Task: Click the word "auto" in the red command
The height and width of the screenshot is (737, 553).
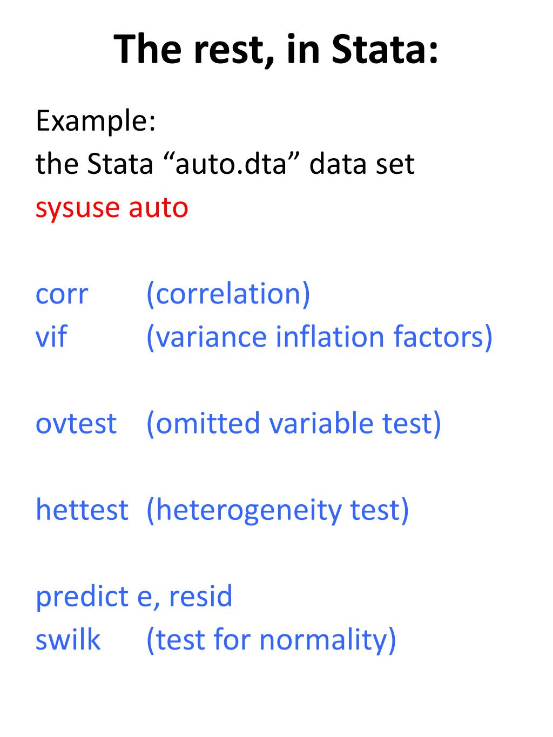Action: (158, 208)
